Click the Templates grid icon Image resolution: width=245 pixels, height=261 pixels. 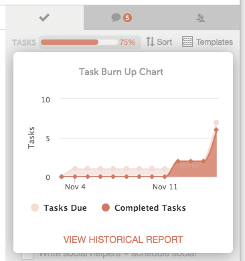point(187,41)
